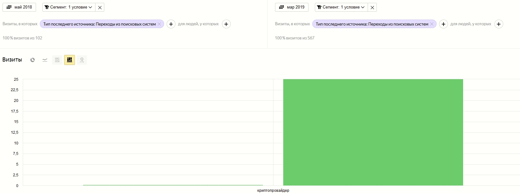
Task: Switch to pie chart view
Action: pyautogui.click(x=33, y=60)
